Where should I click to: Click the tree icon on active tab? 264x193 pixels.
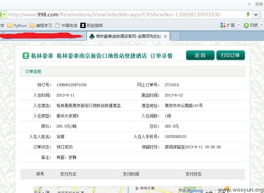(x=92, y=36)
